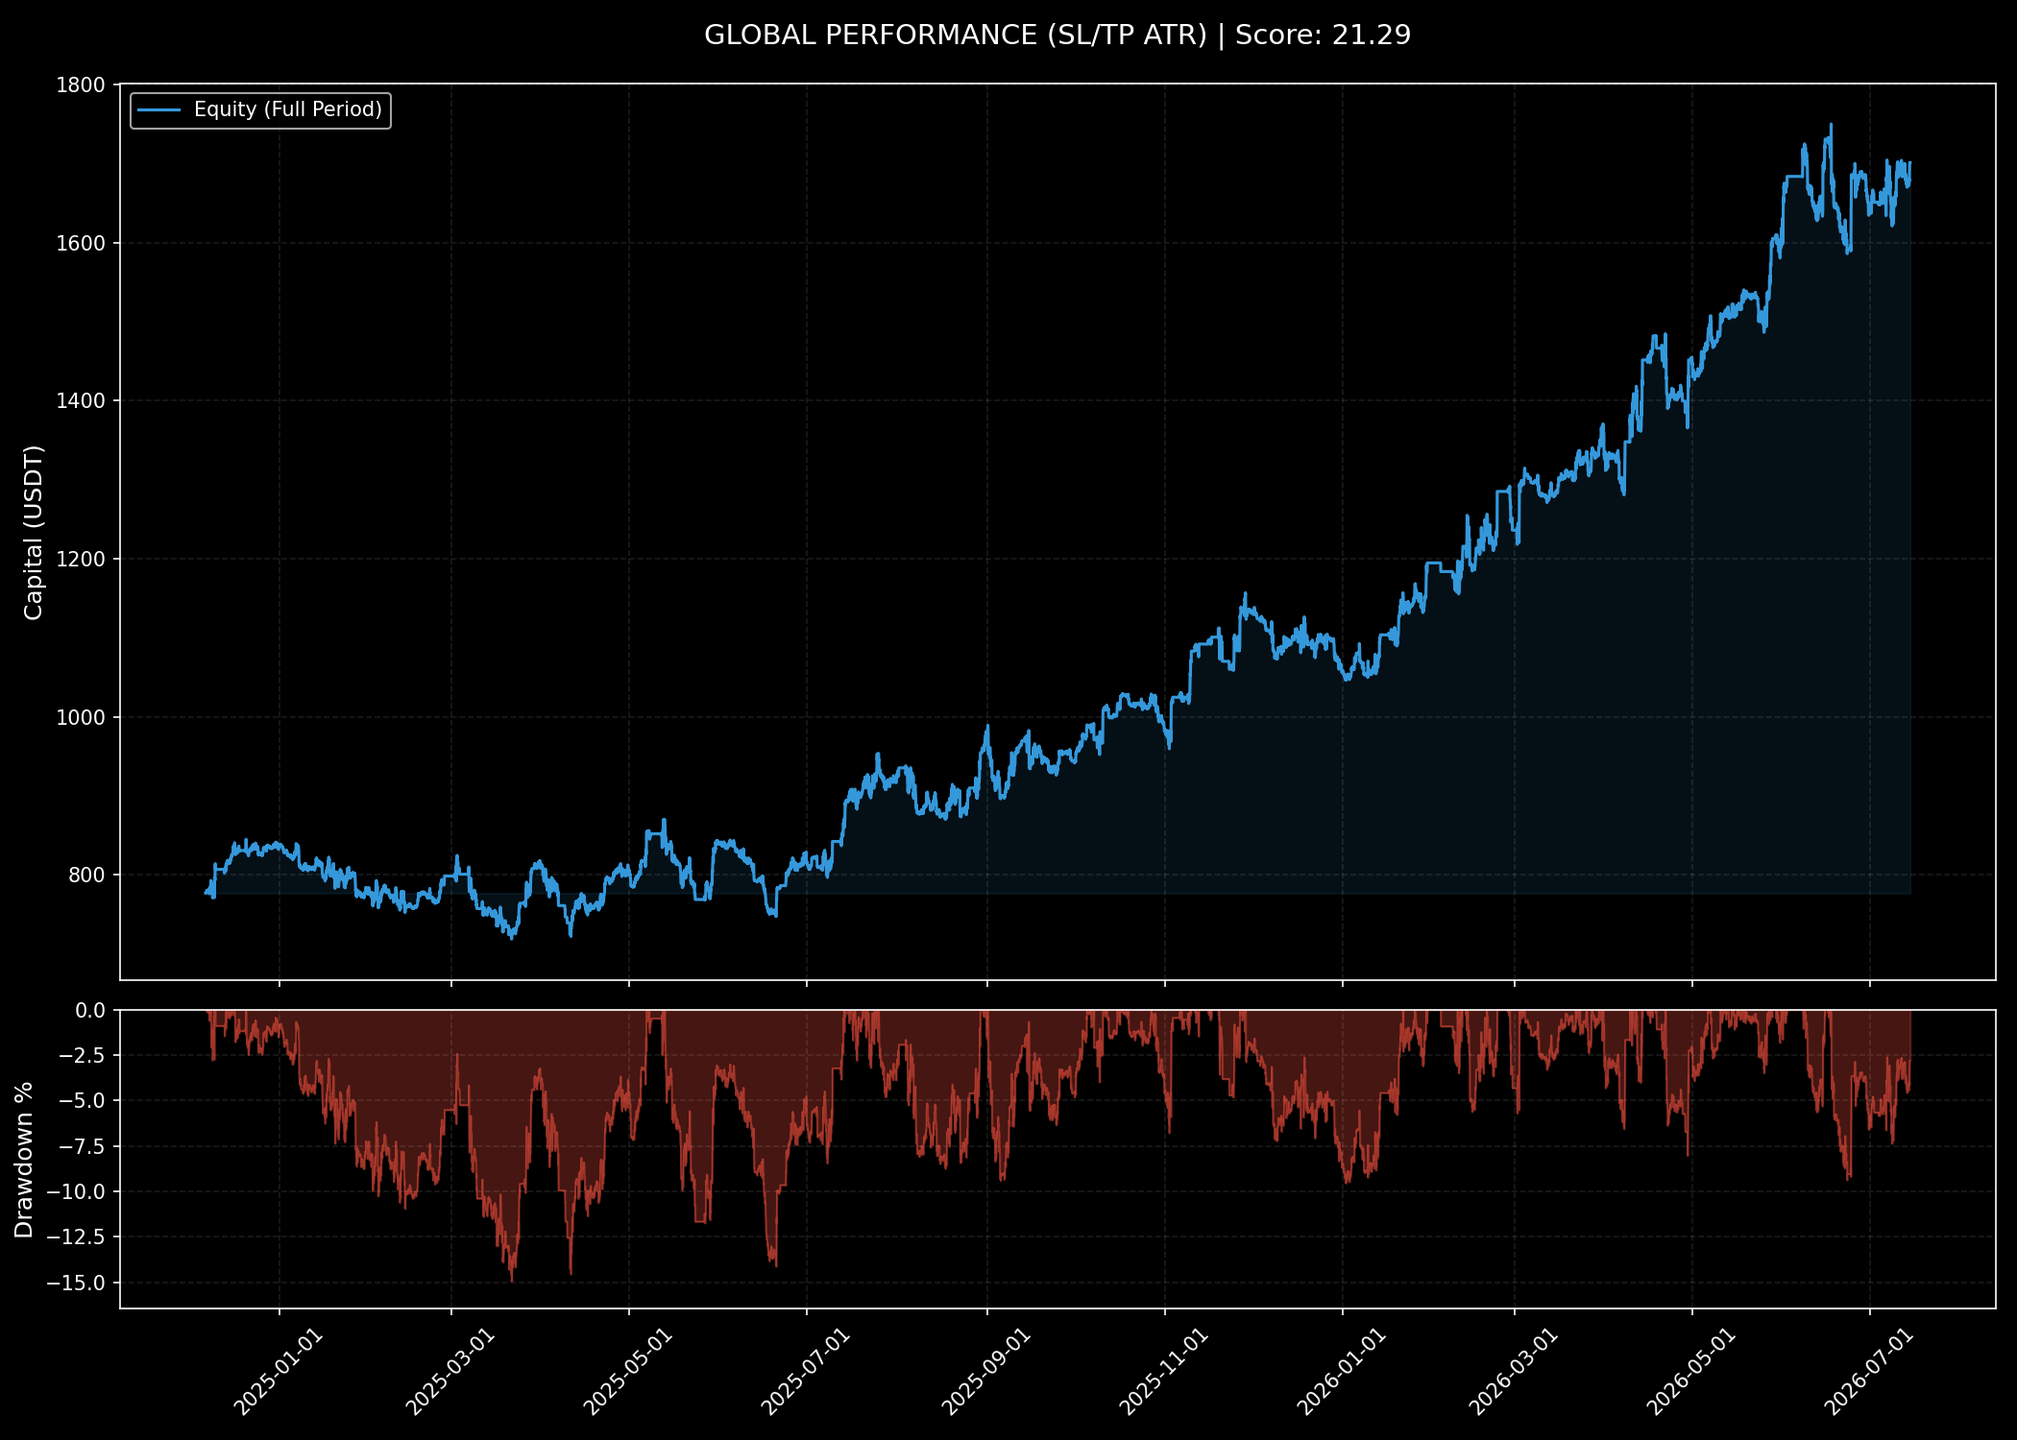Click the -7.5 drawdown axis tick
2017x1440 pixels.
(x=81, y=1146)
